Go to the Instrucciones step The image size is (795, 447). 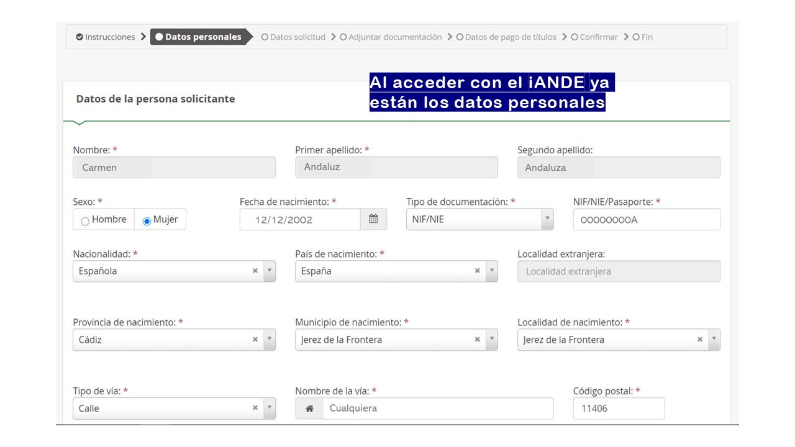click(106, 37)
